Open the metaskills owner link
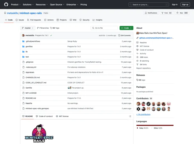 click(x=12, y=13)
